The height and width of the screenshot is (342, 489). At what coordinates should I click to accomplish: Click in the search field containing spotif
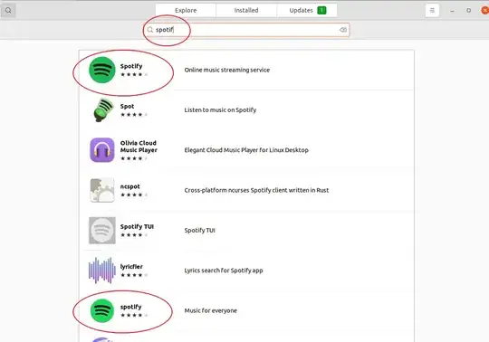pyautogui.click(x=246, y=30)
